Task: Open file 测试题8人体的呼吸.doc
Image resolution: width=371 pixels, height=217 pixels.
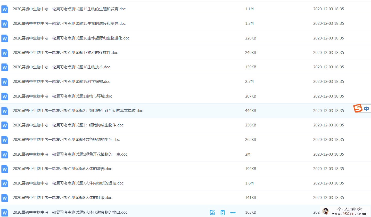Action: [62, 197]
